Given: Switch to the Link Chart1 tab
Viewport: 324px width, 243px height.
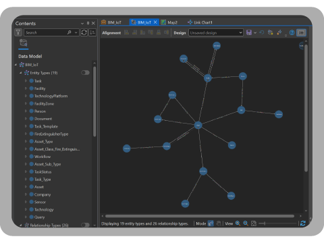Looking at the screenshot, I should tap(200, 22).
